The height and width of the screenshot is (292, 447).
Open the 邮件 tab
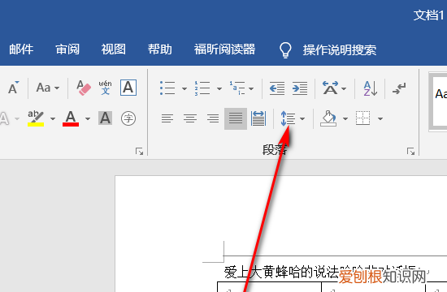(21, 49)
